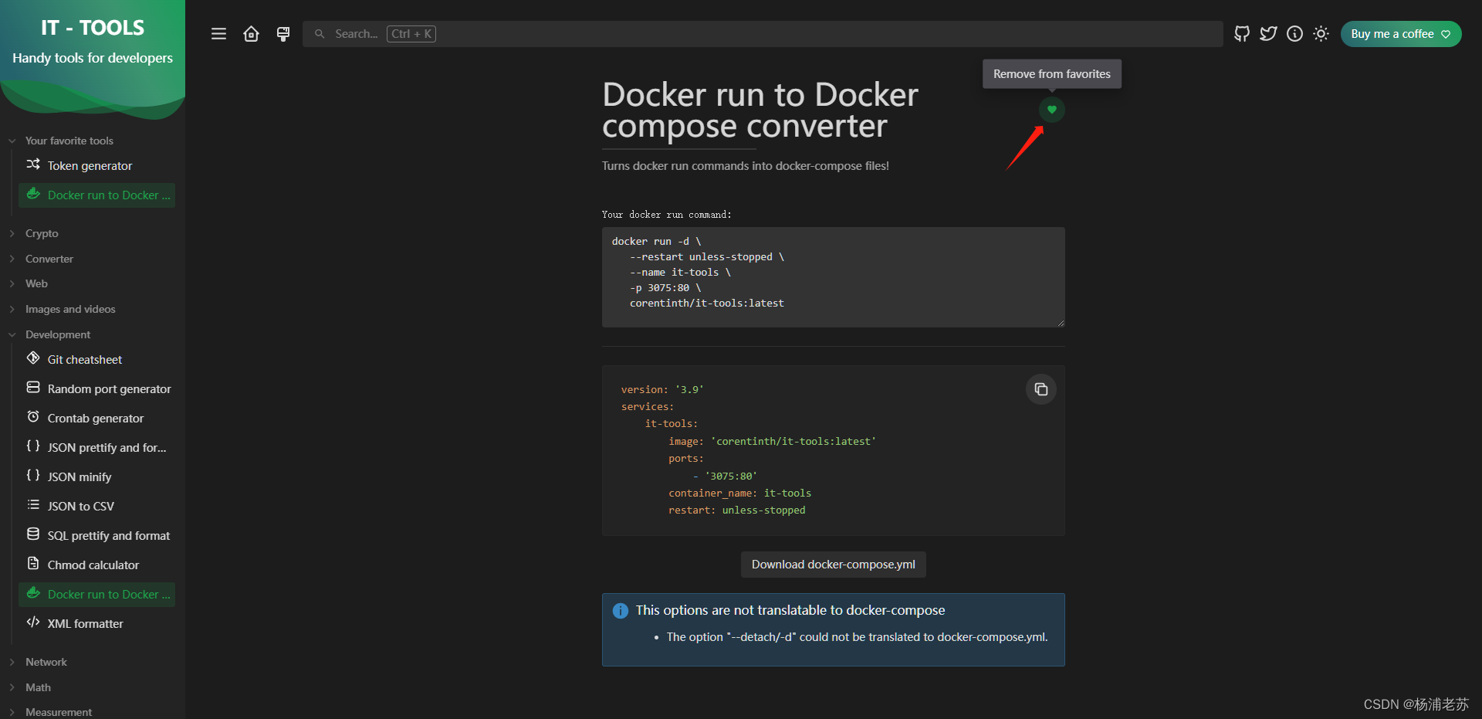Click the Token generator shuffle icon
The height and width of the screenshot is (719, 1482).
(x=33, y=164)
